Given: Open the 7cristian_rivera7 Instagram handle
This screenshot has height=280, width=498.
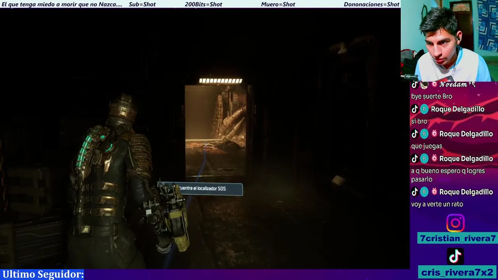Looking at the screenshot, I should (x=458, y=238).
